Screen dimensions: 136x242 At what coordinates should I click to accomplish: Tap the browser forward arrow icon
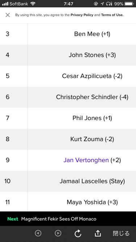point(58,233)
